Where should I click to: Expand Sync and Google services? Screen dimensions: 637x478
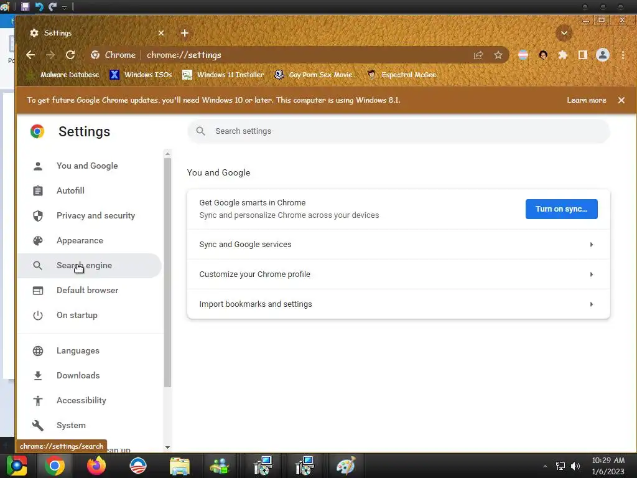399,244
